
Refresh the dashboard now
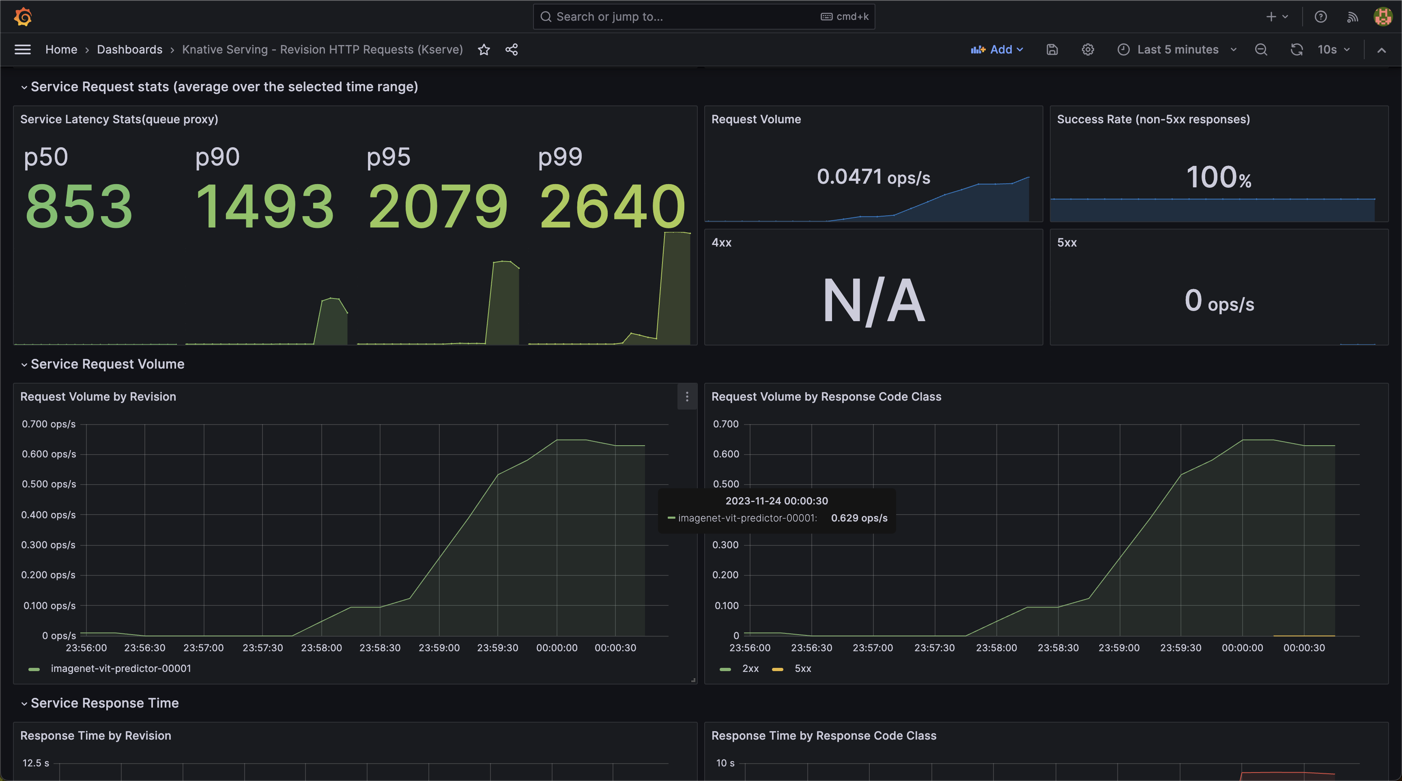[x=1297, y=49]
